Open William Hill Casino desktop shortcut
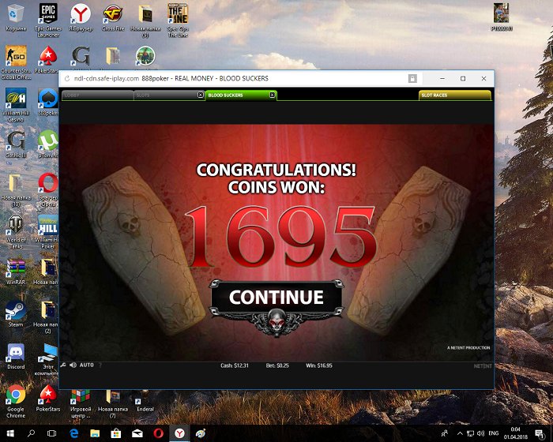The height and width of the screenshot is (442, 553). click(16, 105)
